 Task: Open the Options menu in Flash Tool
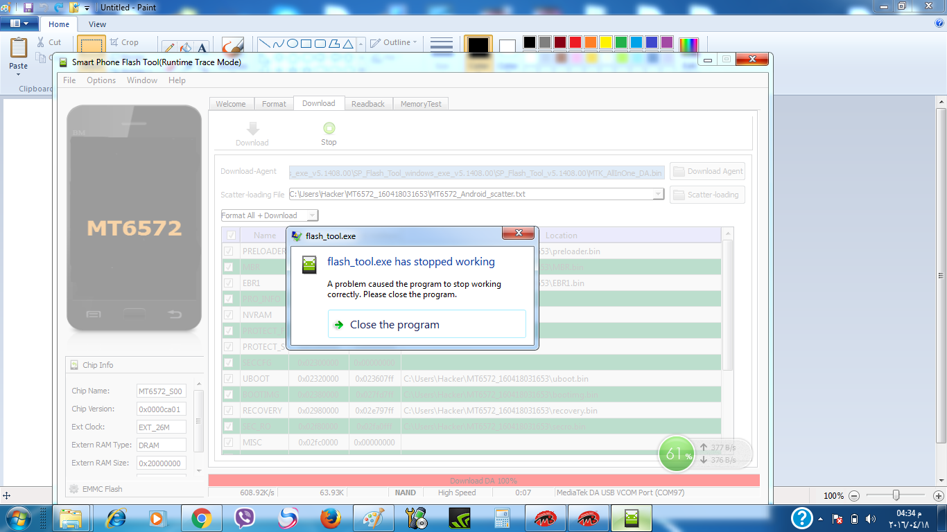[x=101, y=80]
